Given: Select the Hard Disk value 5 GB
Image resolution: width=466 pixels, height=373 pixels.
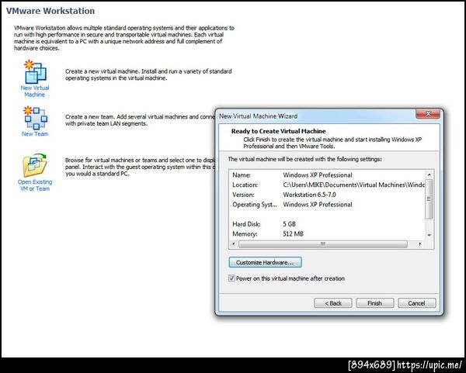Looking at the screenshot, I should click(289, 224).
